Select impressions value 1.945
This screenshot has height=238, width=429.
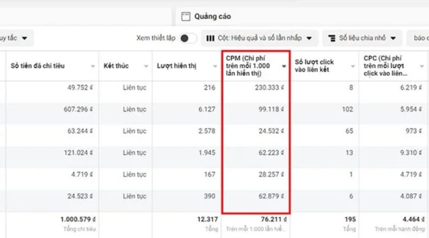(207, 153)
